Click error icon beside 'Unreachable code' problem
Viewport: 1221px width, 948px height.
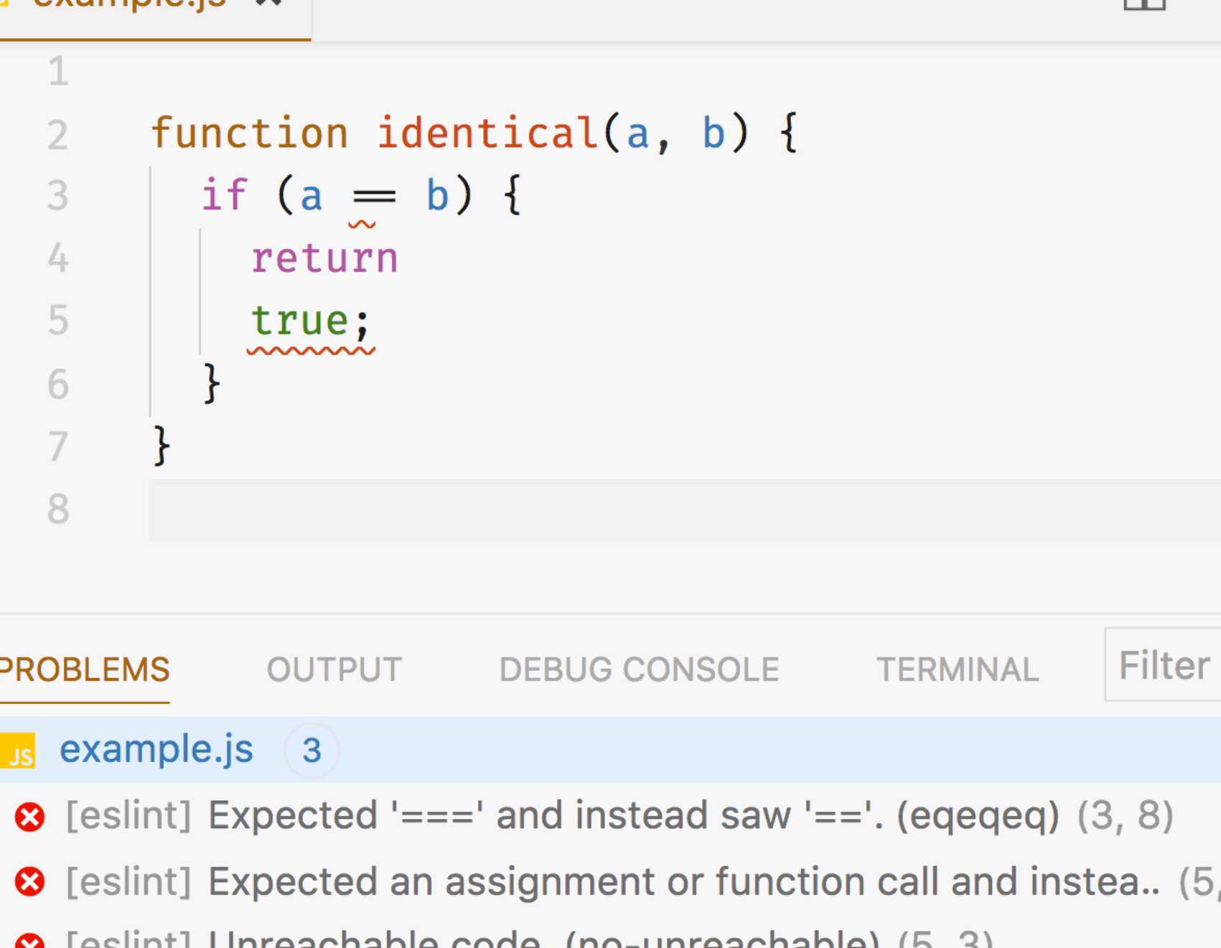29,940
